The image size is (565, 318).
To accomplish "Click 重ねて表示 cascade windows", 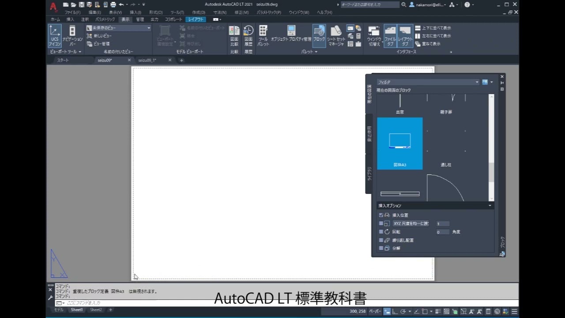I will point(428,44).
